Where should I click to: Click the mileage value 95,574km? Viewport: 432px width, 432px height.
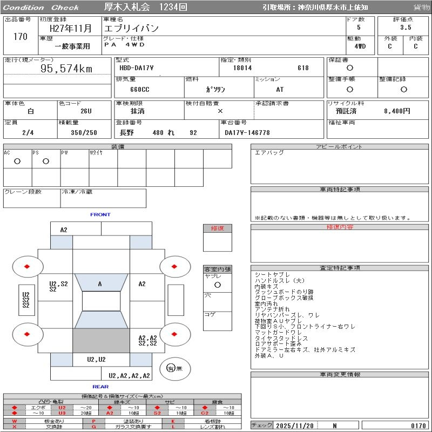pyautogui.click(x=67, y=69)
